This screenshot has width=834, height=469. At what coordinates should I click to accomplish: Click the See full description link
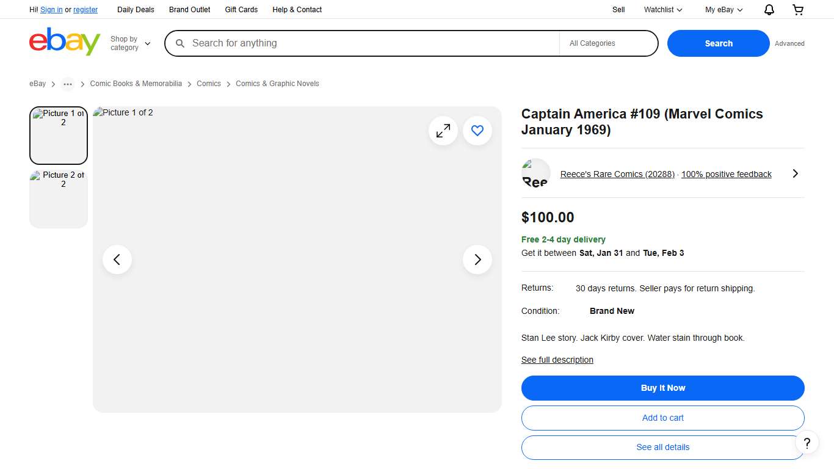click(557, 360)
